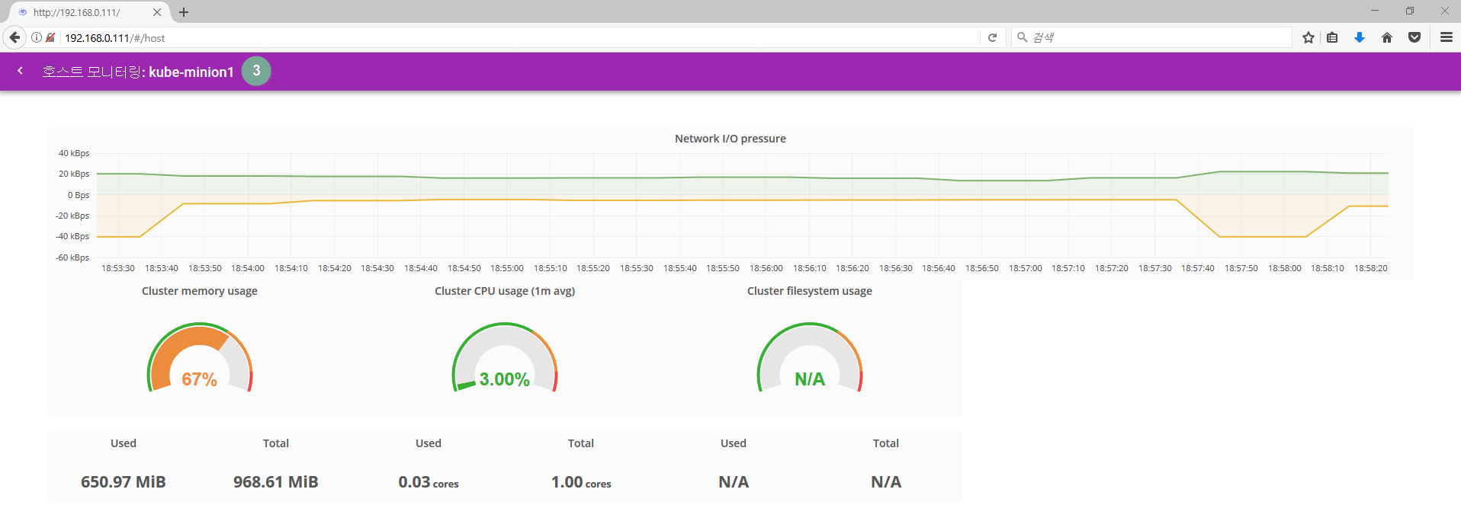The width and height of the screenshot is (1461, 518).
Task: Click the green line in the network chart
Action: [x=743, y=177]
